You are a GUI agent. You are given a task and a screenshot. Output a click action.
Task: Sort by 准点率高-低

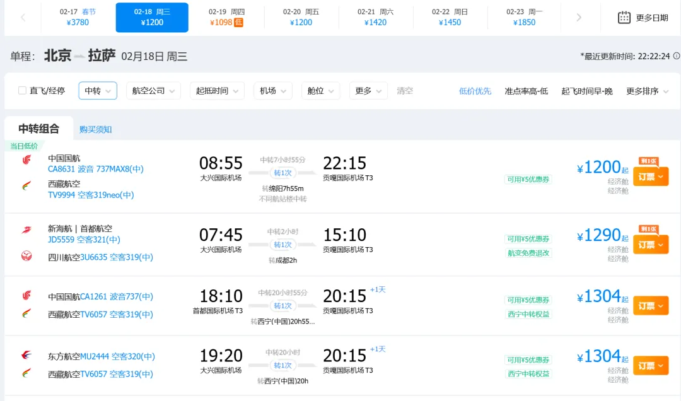[x=527, y=91]
